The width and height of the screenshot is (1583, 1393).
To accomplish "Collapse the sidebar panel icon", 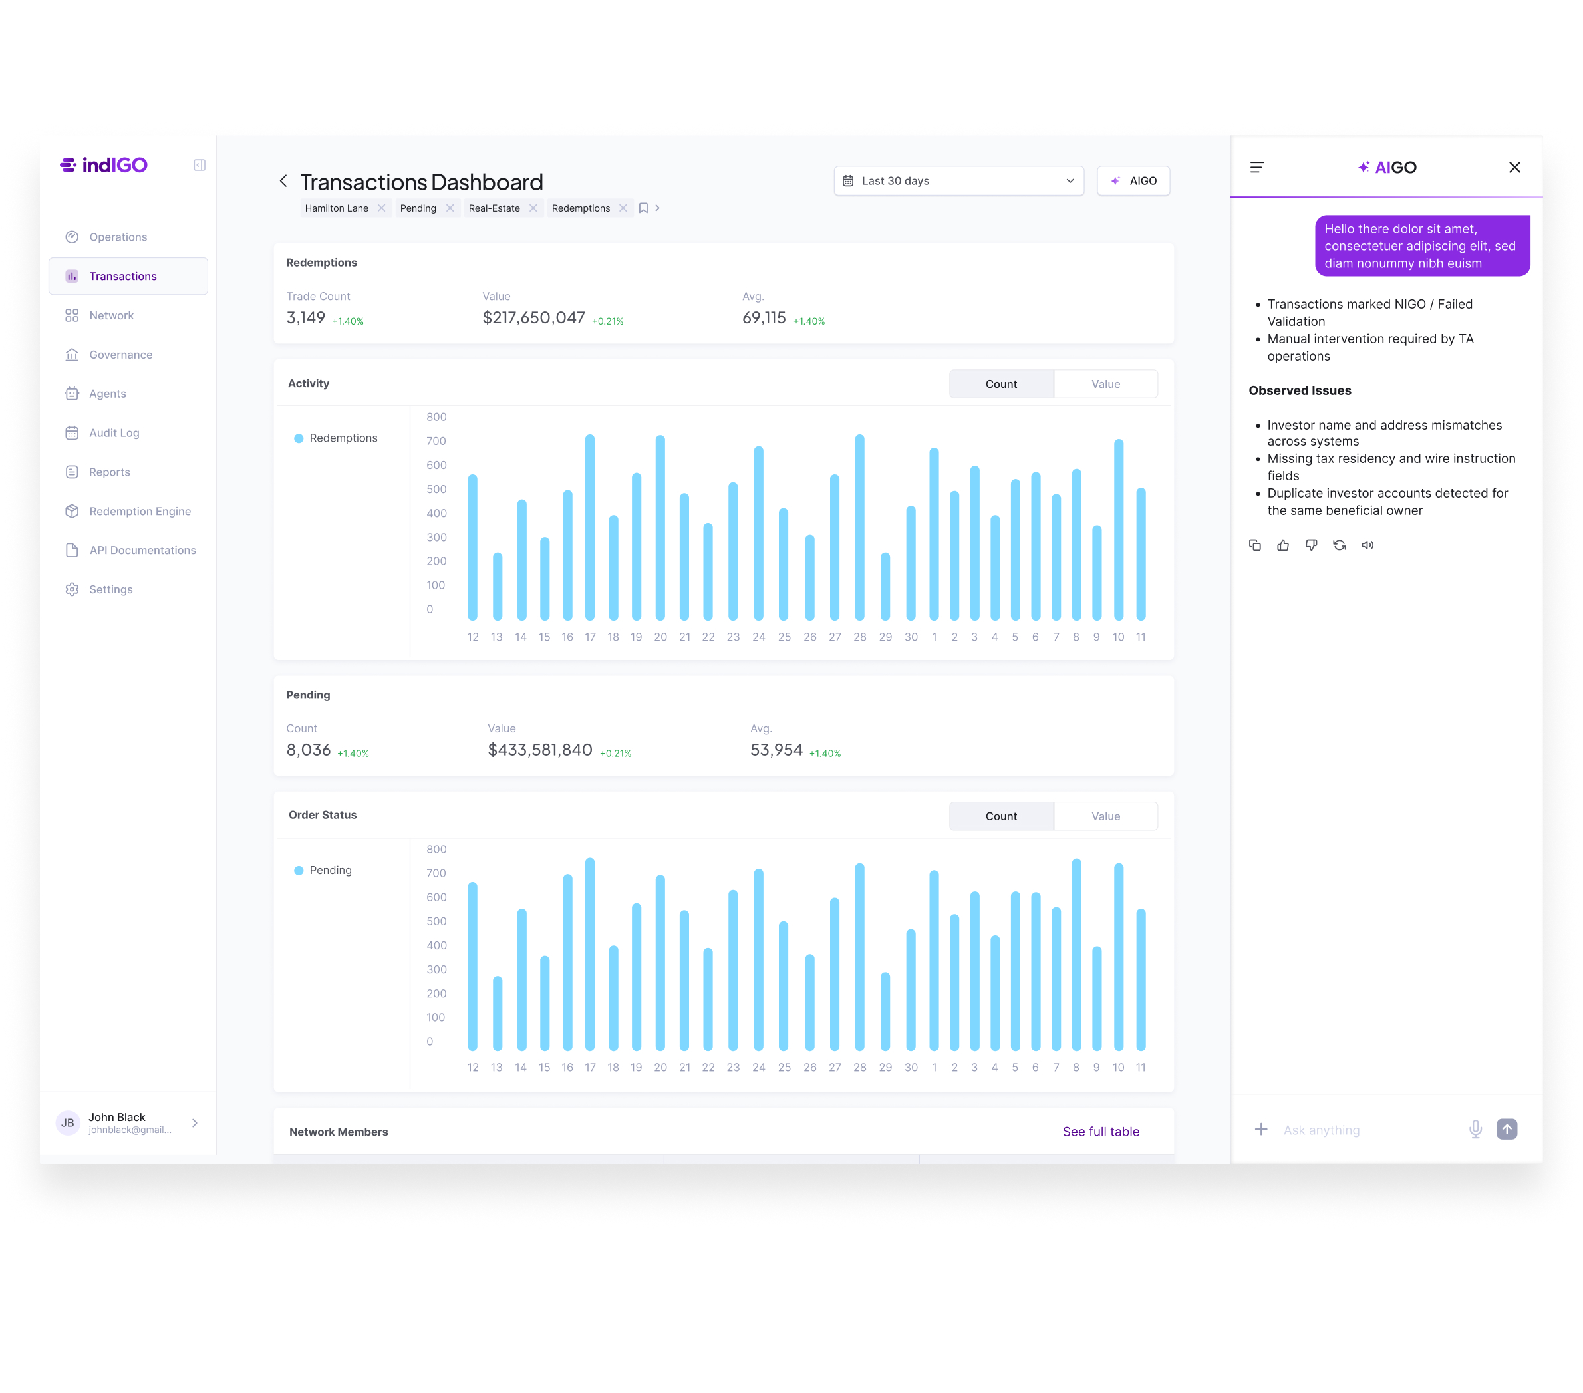I will coord(199,165).
